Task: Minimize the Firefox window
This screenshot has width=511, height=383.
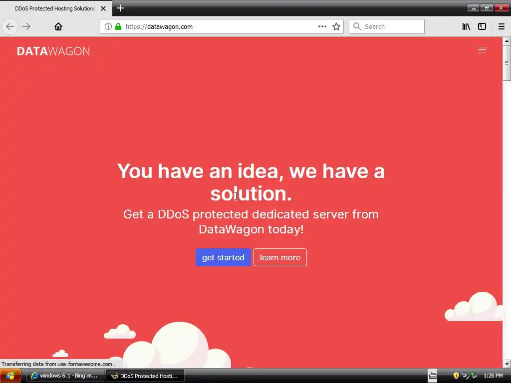Action: click(473, 8)
